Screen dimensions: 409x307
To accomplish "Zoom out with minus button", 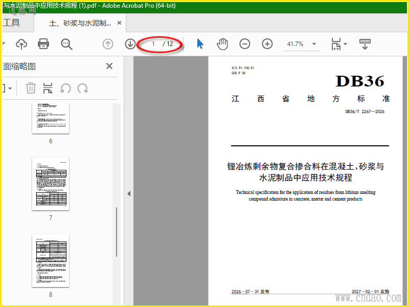I will coord(245,44).
